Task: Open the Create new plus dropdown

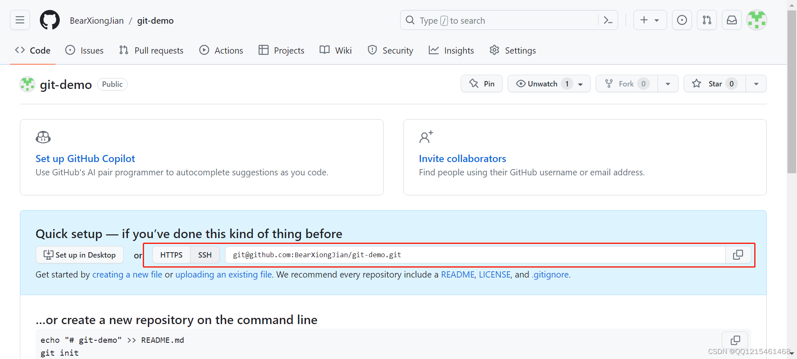Action: pos(650,20)
